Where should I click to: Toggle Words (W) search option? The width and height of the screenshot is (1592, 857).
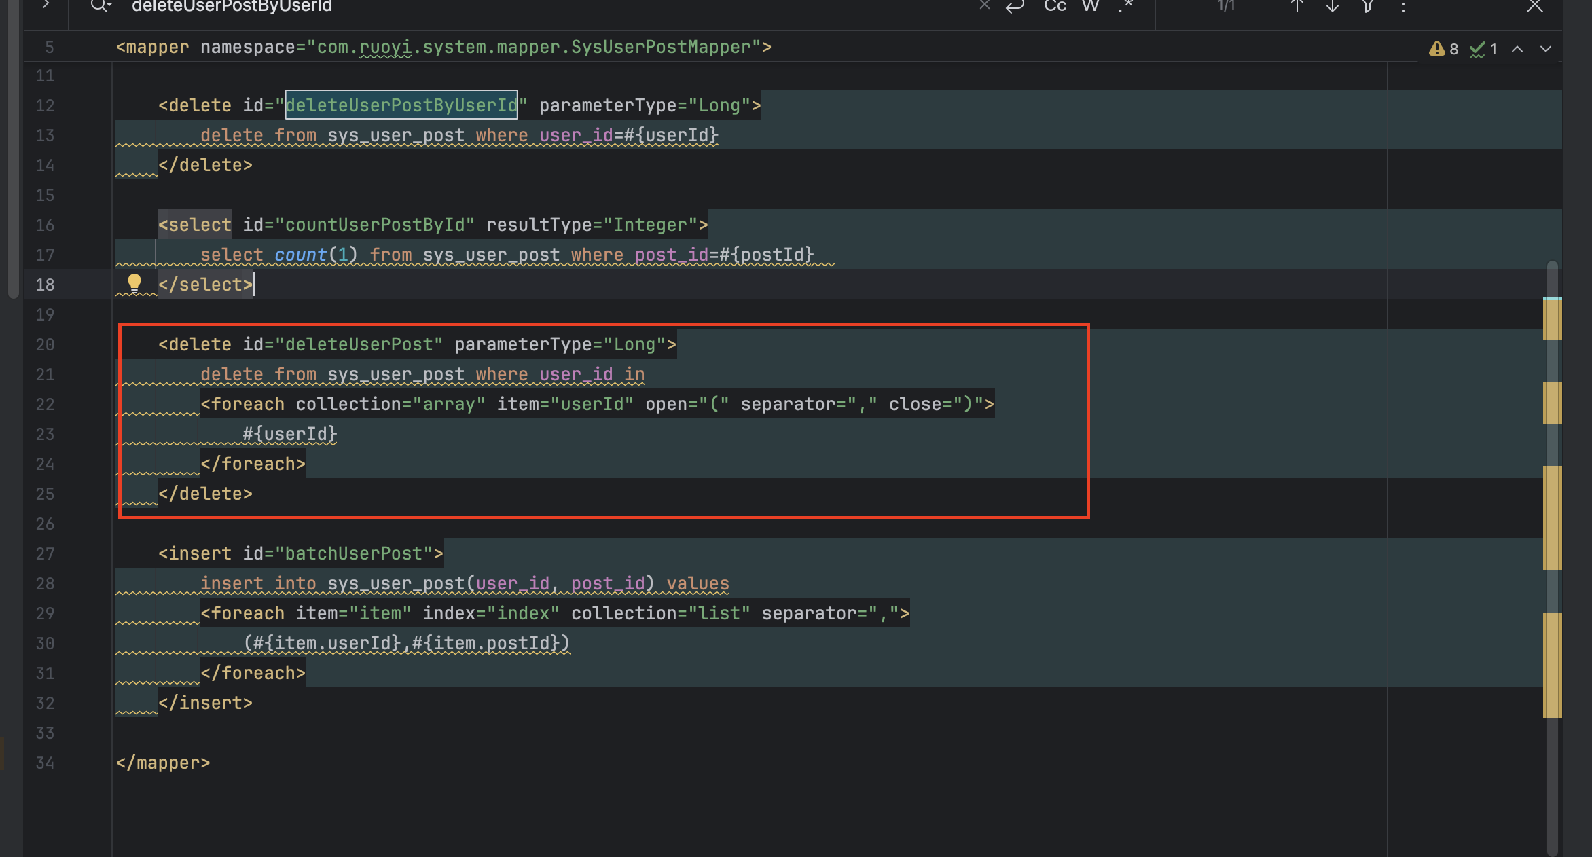1091,6
